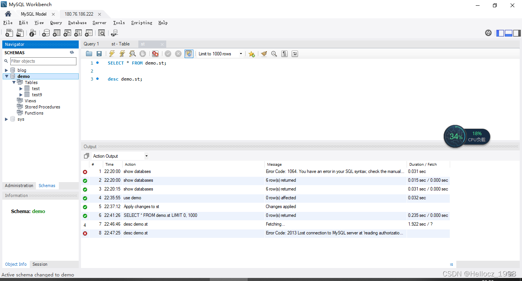Expand the test9 table node
Screen dimensions: 522x281
click(x=21, y=95)
